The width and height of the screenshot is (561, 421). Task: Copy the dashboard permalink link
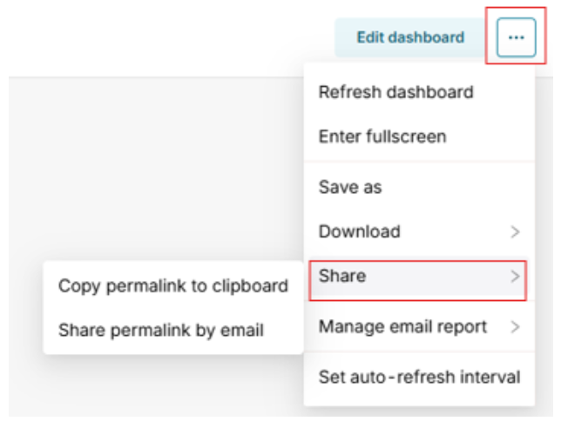coord(172,286)
